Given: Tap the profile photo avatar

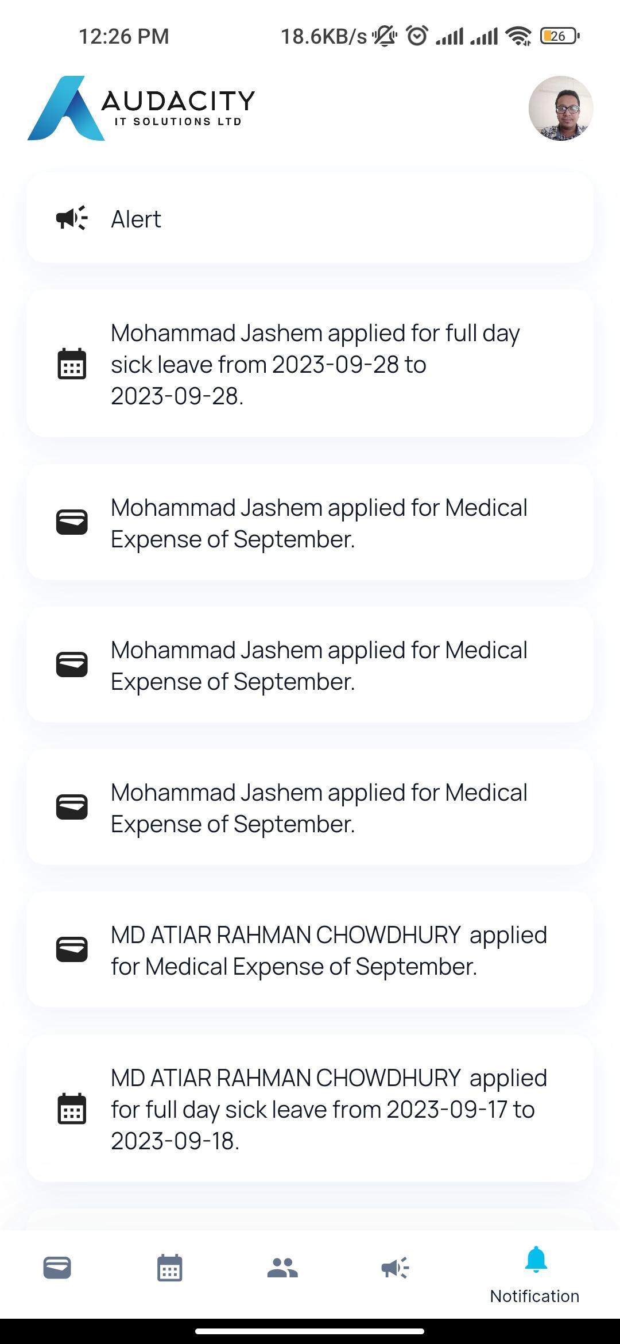Looking at the screenshot, I should pyautogui.click(x=560, y=108).
